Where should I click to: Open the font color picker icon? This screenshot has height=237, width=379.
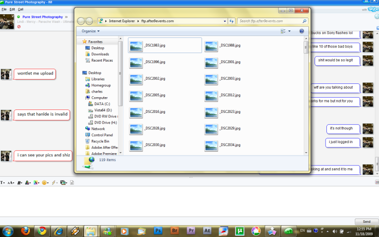tap(28, 183)
